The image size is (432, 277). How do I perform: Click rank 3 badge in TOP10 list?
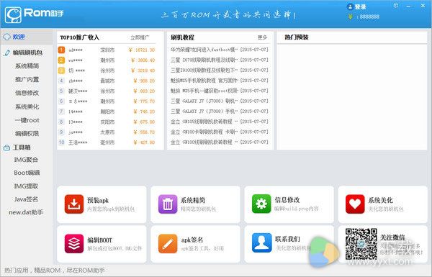pyautogui.click(x=61, y=71)
